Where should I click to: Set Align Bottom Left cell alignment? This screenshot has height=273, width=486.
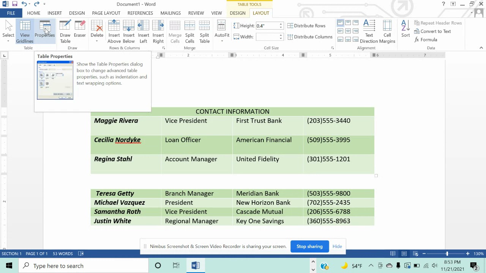340,39
